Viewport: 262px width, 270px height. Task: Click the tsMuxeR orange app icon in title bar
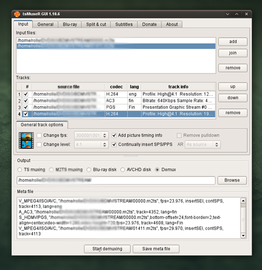(17, 14)
